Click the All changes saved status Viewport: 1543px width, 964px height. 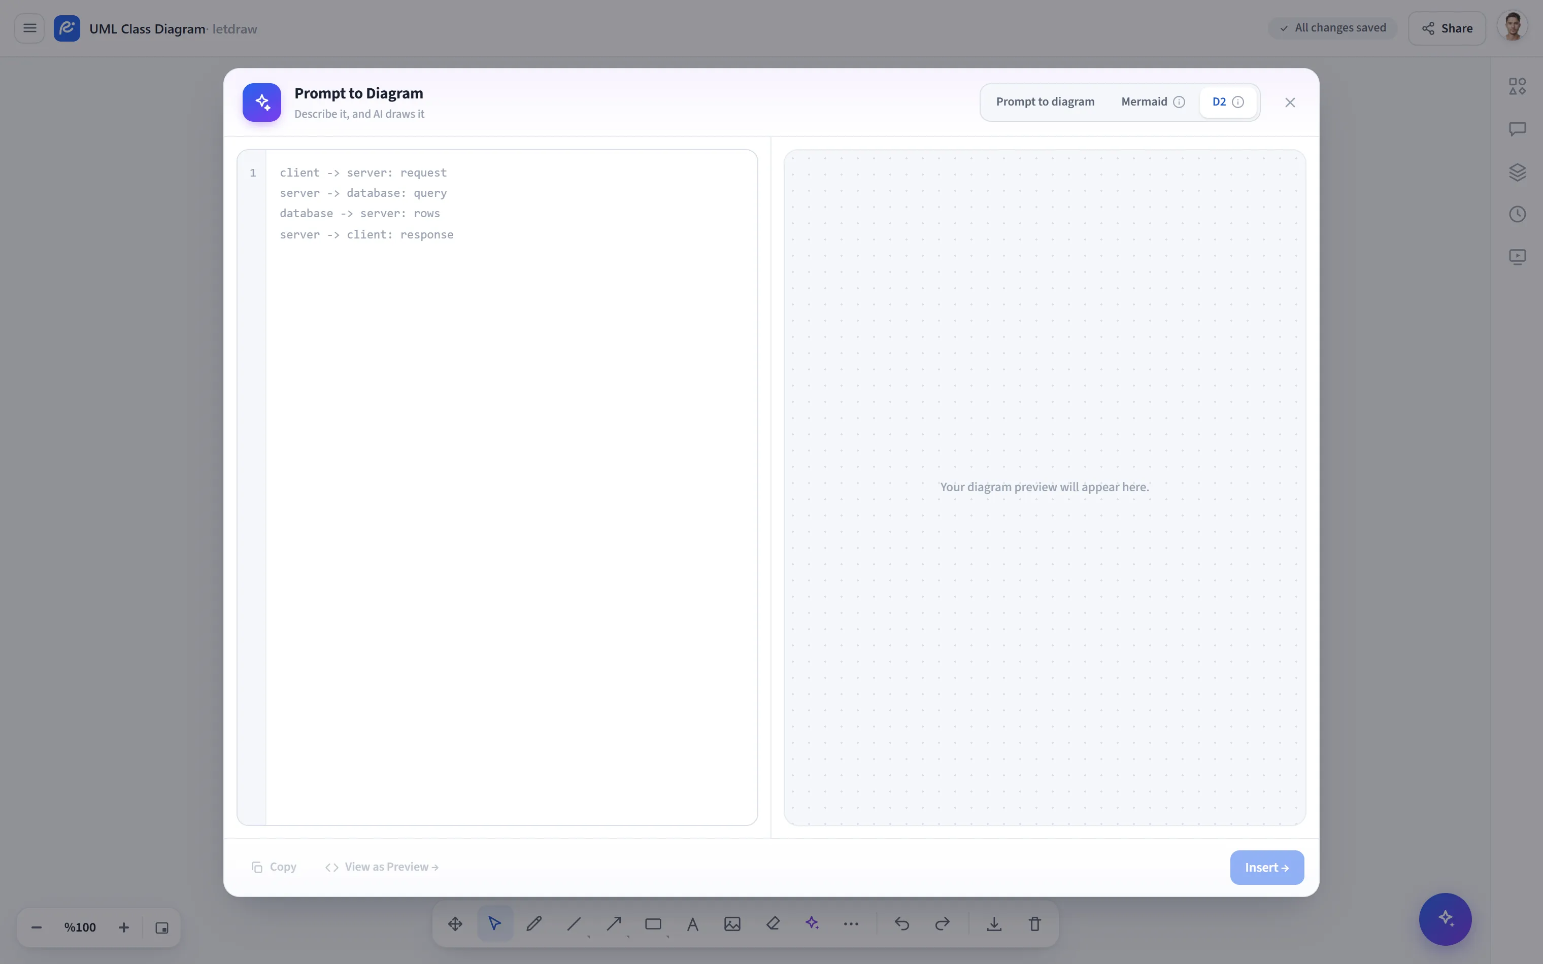1332,28
